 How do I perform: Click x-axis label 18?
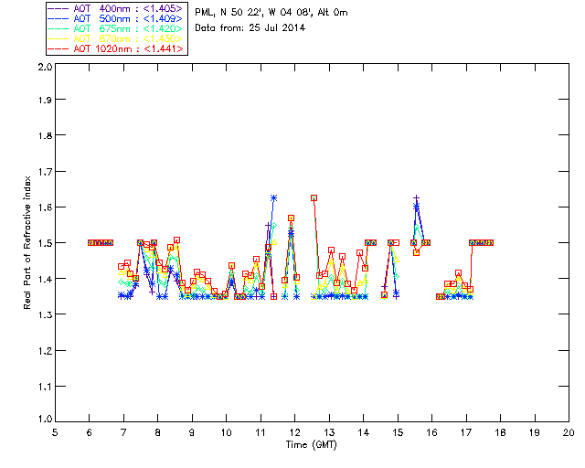point(501,432)
